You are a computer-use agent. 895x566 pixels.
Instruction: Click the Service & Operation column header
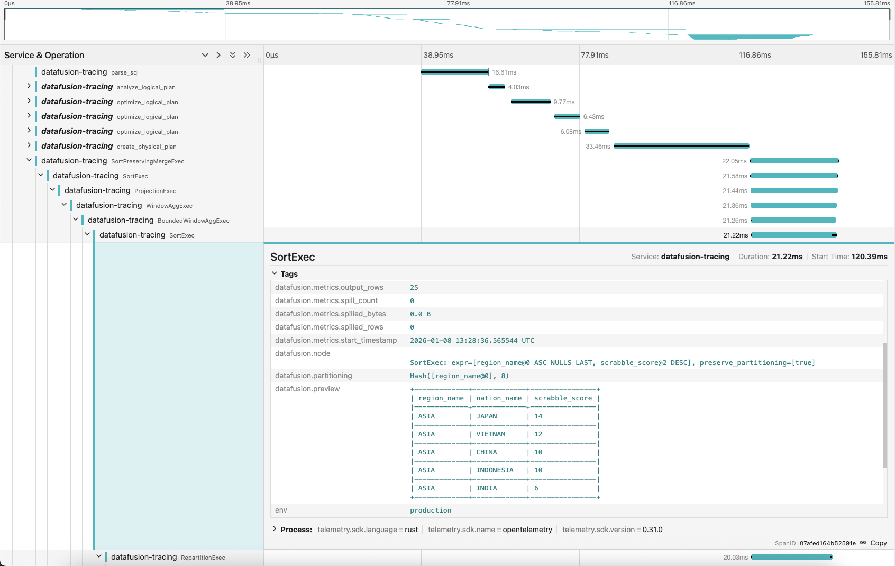tap(44, 55)
